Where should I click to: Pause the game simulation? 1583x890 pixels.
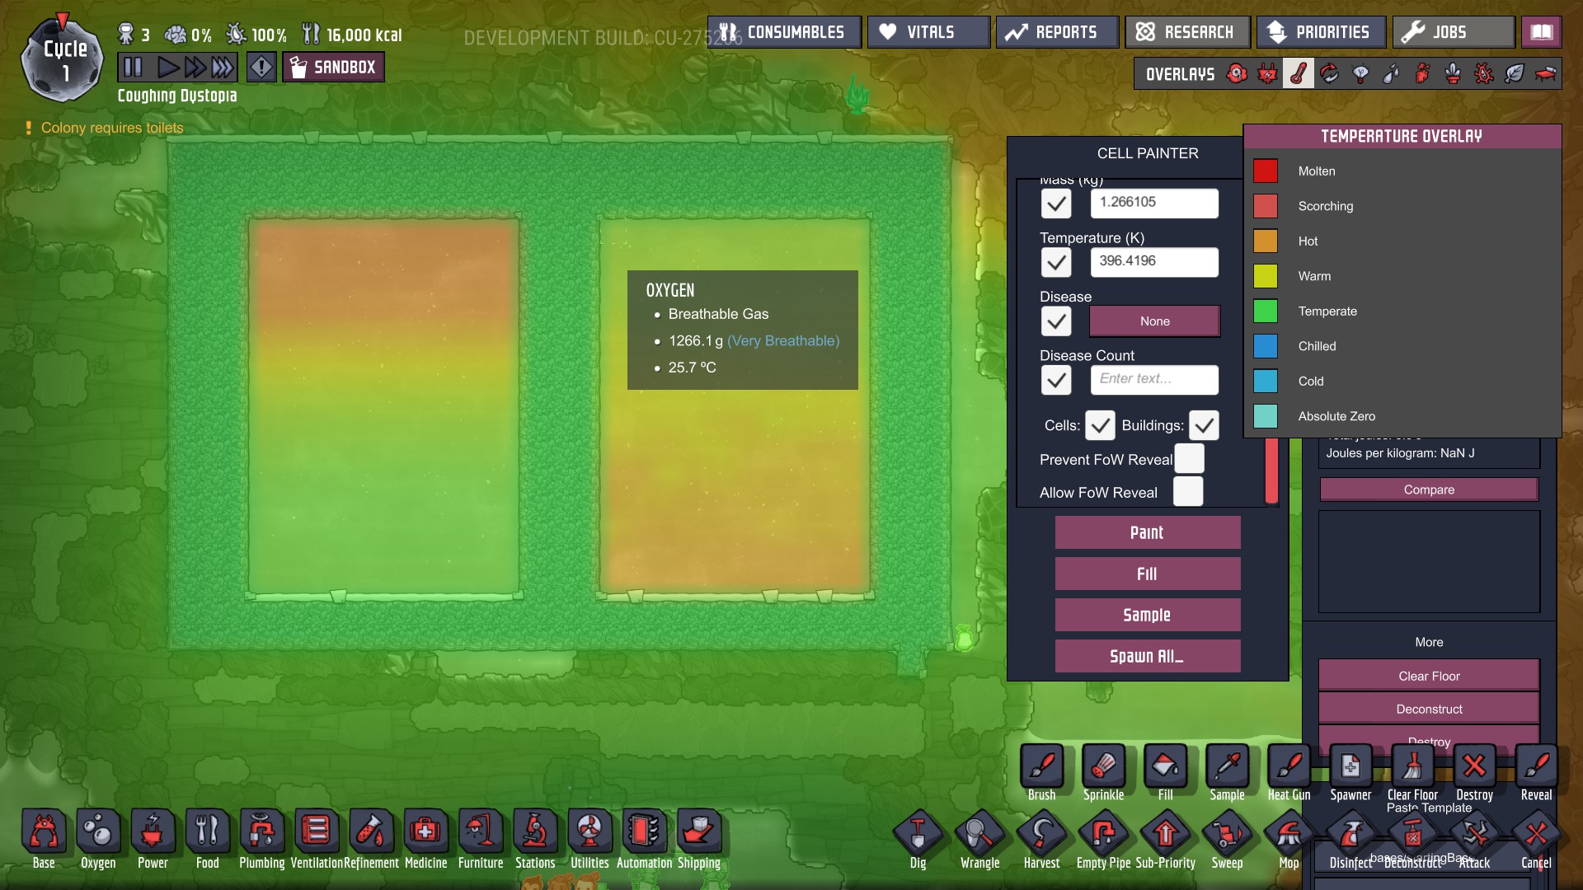coord(133,67)
